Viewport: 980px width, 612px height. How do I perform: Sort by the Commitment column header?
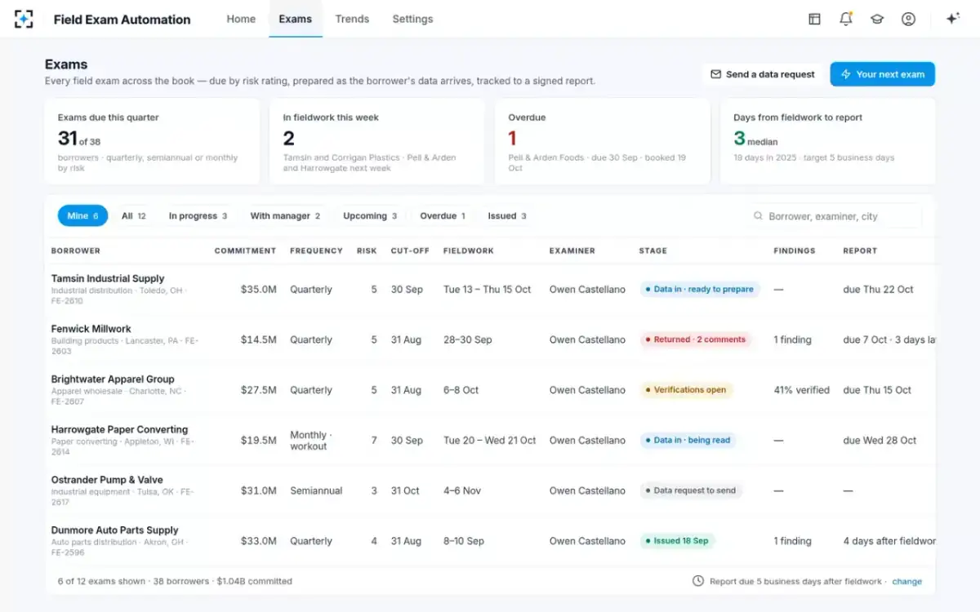click(245, 251)
